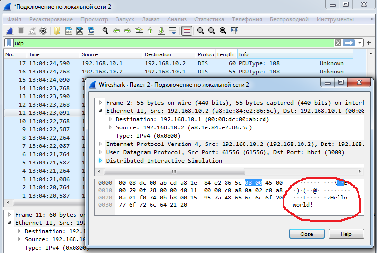Maximize the Пакет 2 dialog window
The height and width of the screenshot is (253, 377).
[340, 82]
